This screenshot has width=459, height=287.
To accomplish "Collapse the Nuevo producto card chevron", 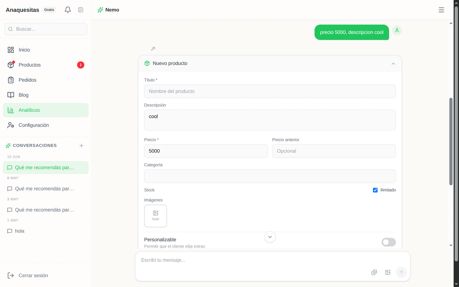I will click(393, 64).
